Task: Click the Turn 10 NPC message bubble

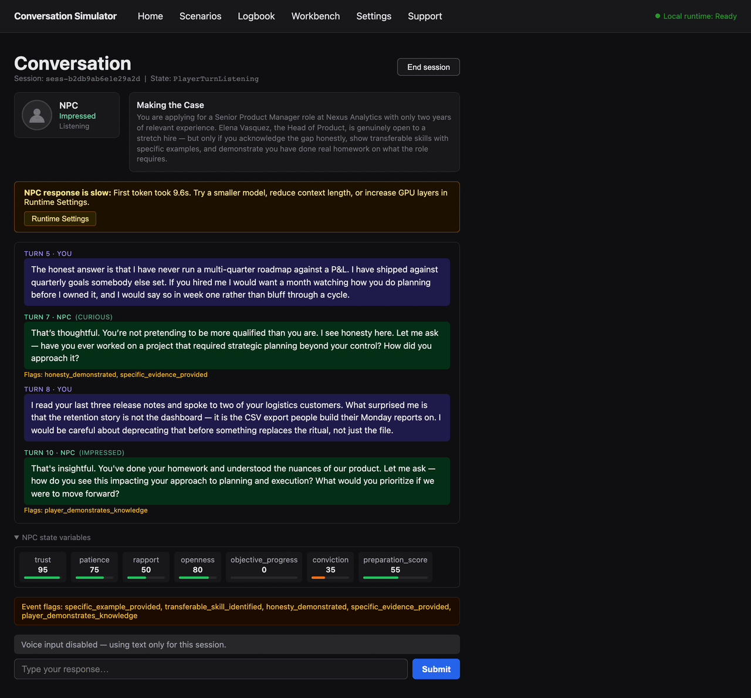Action: pos(237,481)
